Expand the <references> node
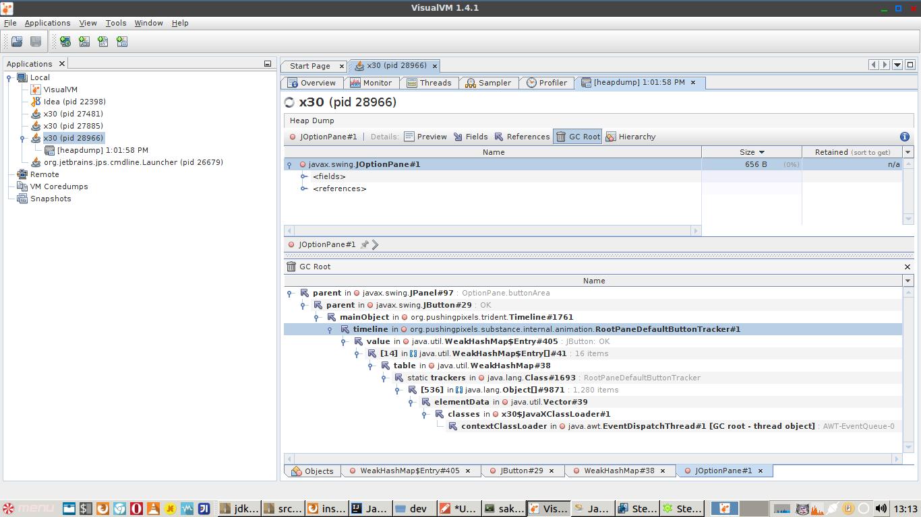921x517 pixels. 304,188
